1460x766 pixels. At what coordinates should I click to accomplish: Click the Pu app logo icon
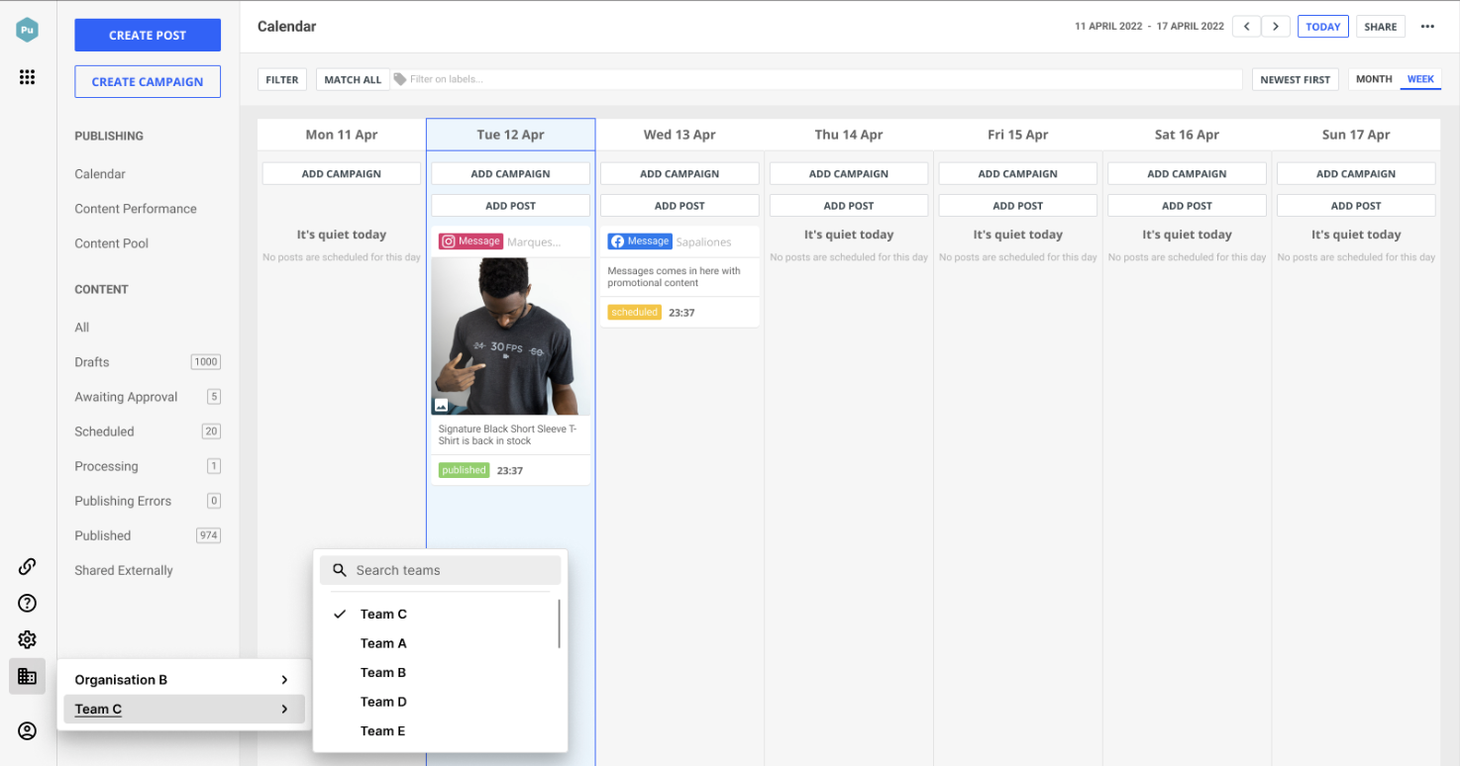(27, 31)
